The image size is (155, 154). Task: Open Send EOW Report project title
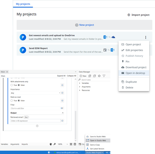tap(38, 48)
